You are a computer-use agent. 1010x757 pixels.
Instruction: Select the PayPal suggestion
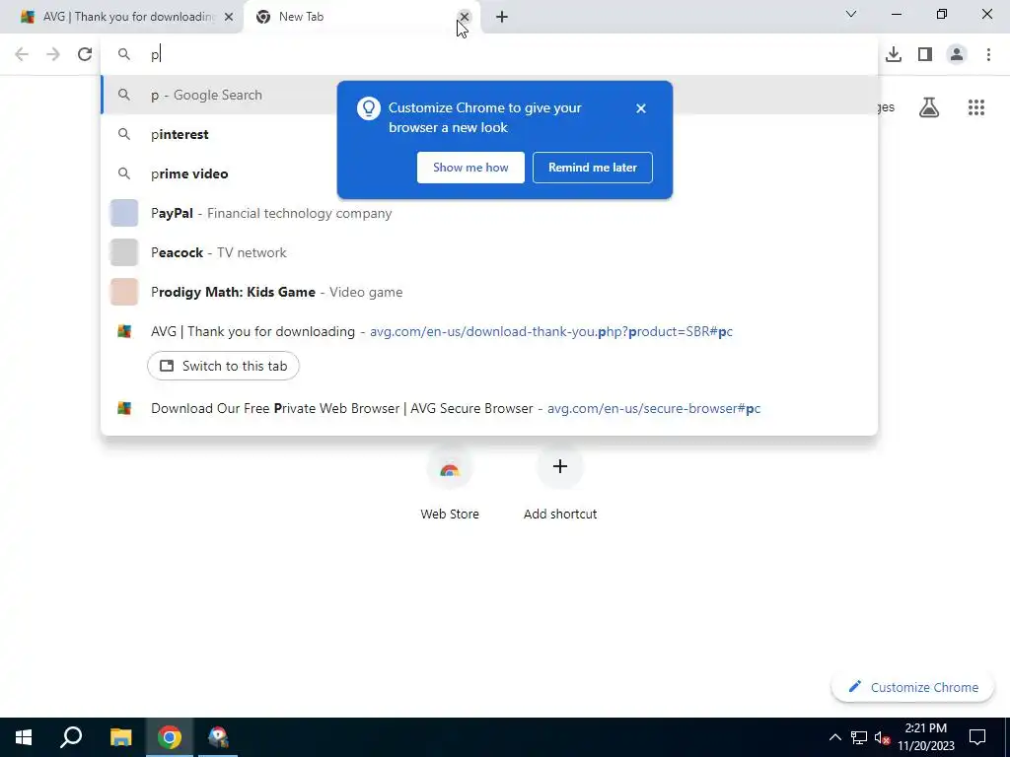489,213
